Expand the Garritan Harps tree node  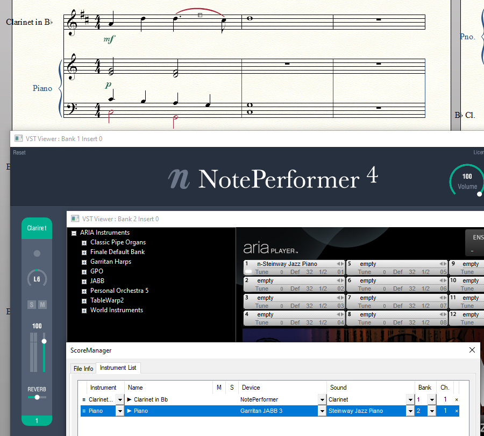(84, 262)
